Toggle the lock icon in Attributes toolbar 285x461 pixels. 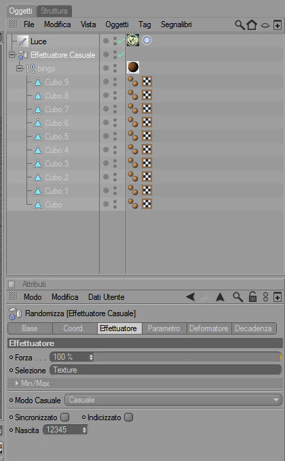[x=252, y=297]
